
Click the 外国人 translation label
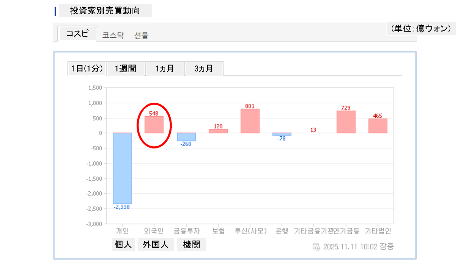[156, 245]
